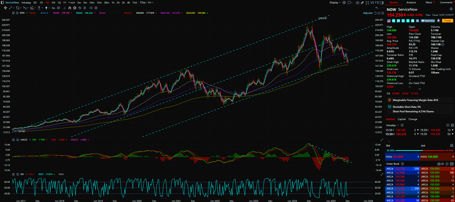Add stock via Watchlist button
455x202 pixels.
tap(428, 21)
